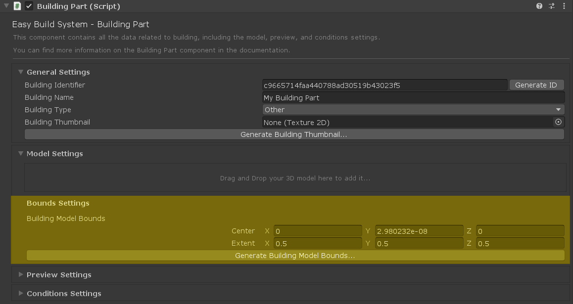Click Generate Building Model Bounds button
This screenshot has width=573, height=304.
click(295, 256)
